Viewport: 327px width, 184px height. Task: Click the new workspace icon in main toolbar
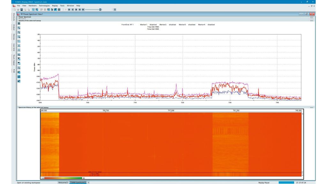point(14,10)
